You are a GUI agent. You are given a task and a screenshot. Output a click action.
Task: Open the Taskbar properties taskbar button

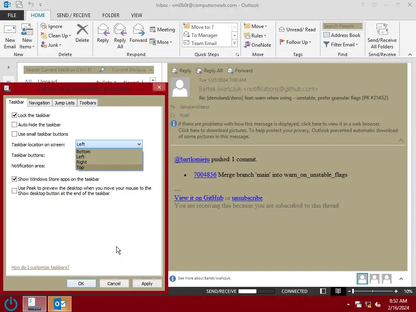point(35,304)
